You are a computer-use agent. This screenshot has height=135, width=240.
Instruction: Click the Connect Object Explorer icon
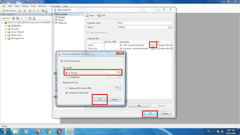tap(13, 18)
